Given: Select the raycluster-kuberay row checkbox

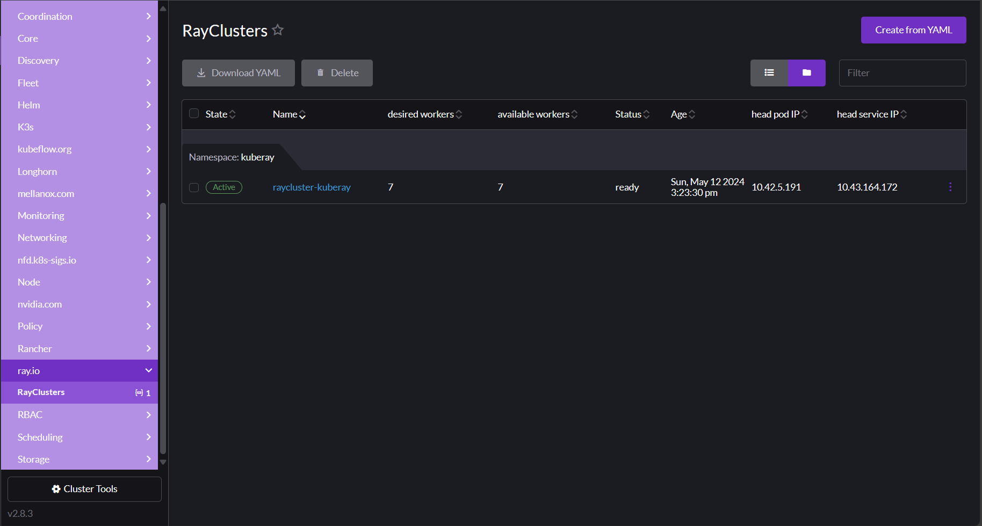Looking at the screenshot, I should pos(194,187).
